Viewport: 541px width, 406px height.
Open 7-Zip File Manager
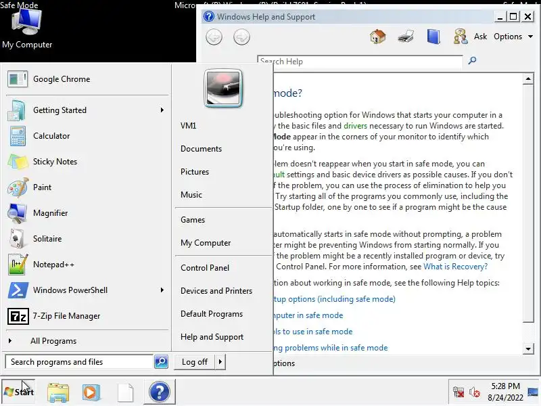(87, 316)
